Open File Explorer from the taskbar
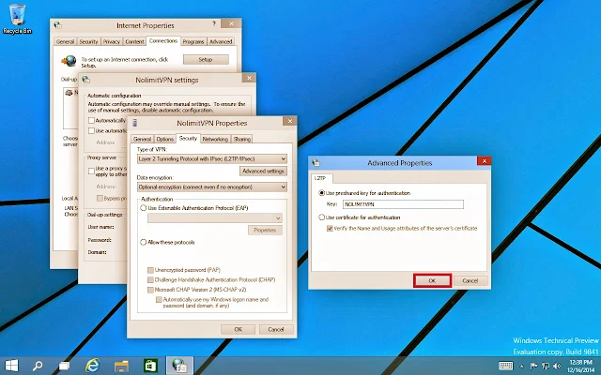The image size is (601, 375). tap(121, 366)
